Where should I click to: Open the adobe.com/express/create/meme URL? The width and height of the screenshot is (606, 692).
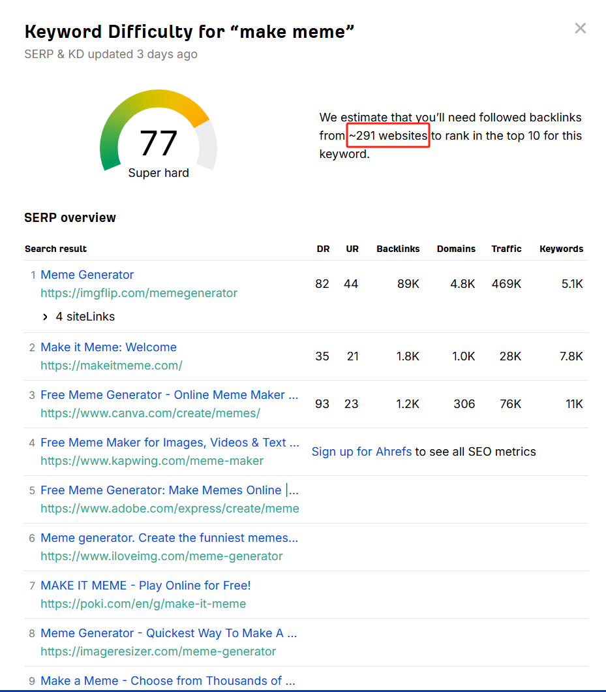tap(170, 509)
